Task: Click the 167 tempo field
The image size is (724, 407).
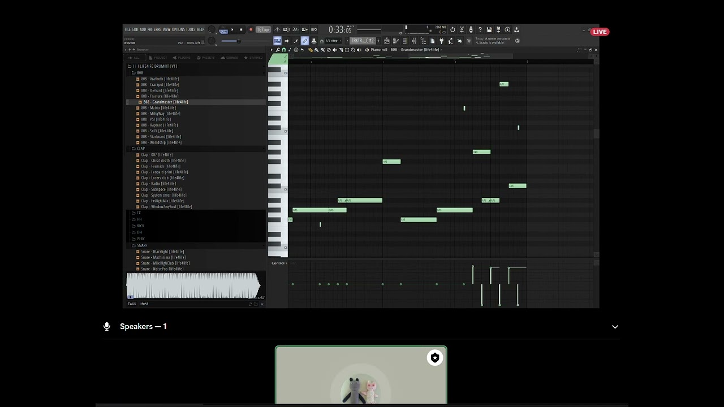Action: click(x=264, y=29)
